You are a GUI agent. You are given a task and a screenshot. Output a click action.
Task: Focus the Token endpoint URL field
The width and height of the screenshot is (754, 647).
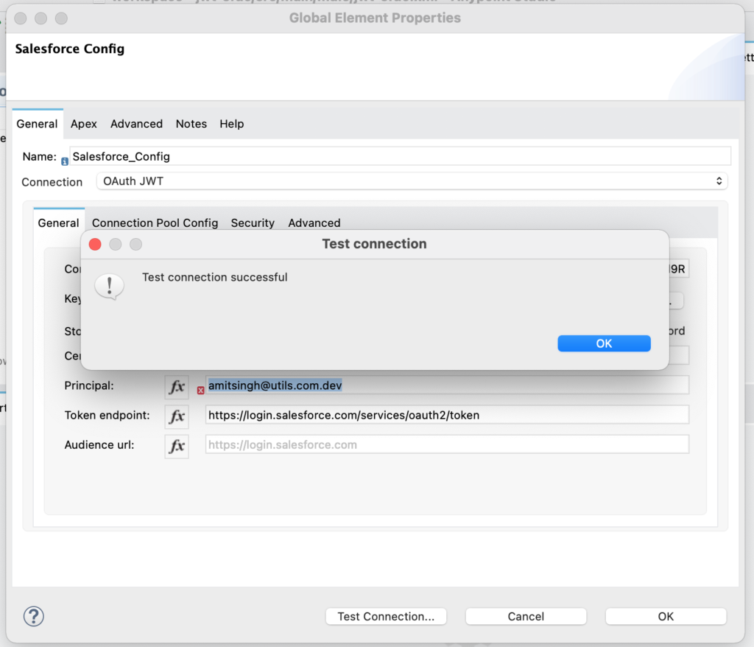446,415
